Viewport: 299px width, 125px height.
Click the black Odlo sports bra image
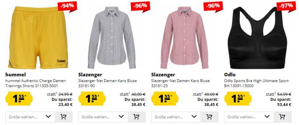click(x=258, y=38)
